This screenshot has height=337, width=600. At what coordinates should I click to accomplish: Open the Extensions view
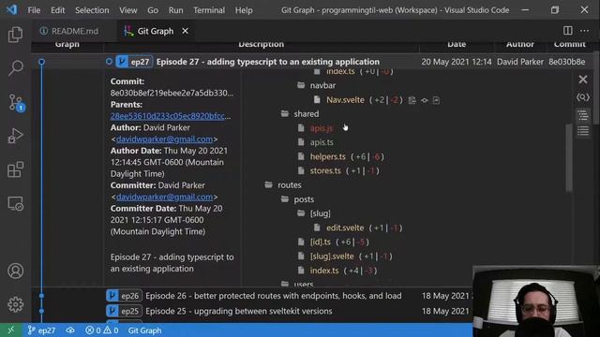pyautogui.click(x=15, y=169)
